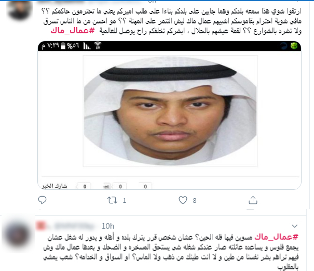This screenshot has width=314, height=271.
Task: Click the retweet count showing 1
Action: [x=125, y=201]
